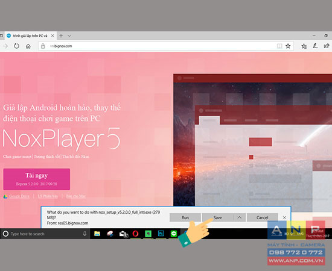Open File Explorer from the taskbar
This screenshot has height=271, width=332.
97,234
